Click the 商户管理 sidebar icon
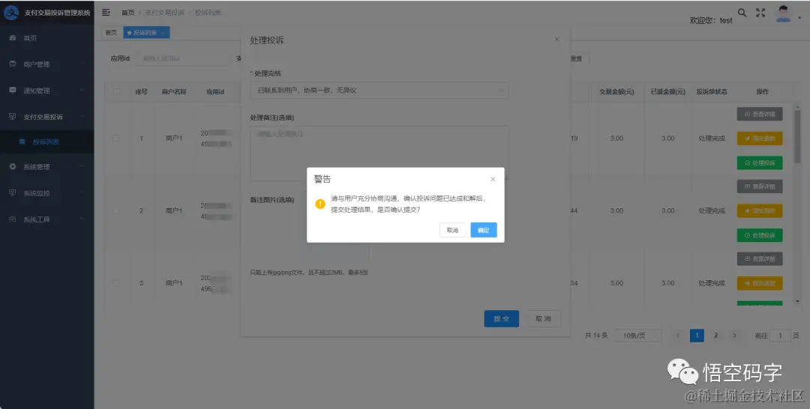810x409 pixels. [x=13, y=64]
